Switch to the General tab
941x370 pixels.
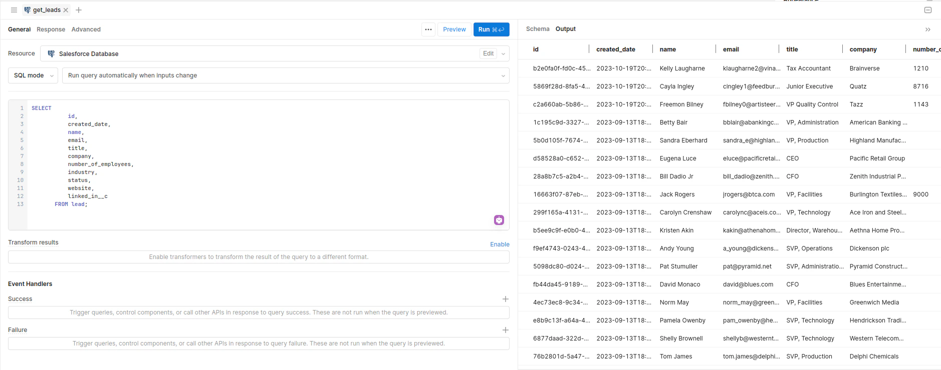click(19, 29)
